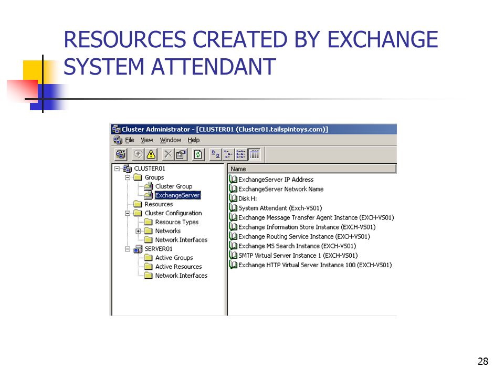Select the Resources folder
Viewport: 504px width, 378px height.
[x=159, y=204]
